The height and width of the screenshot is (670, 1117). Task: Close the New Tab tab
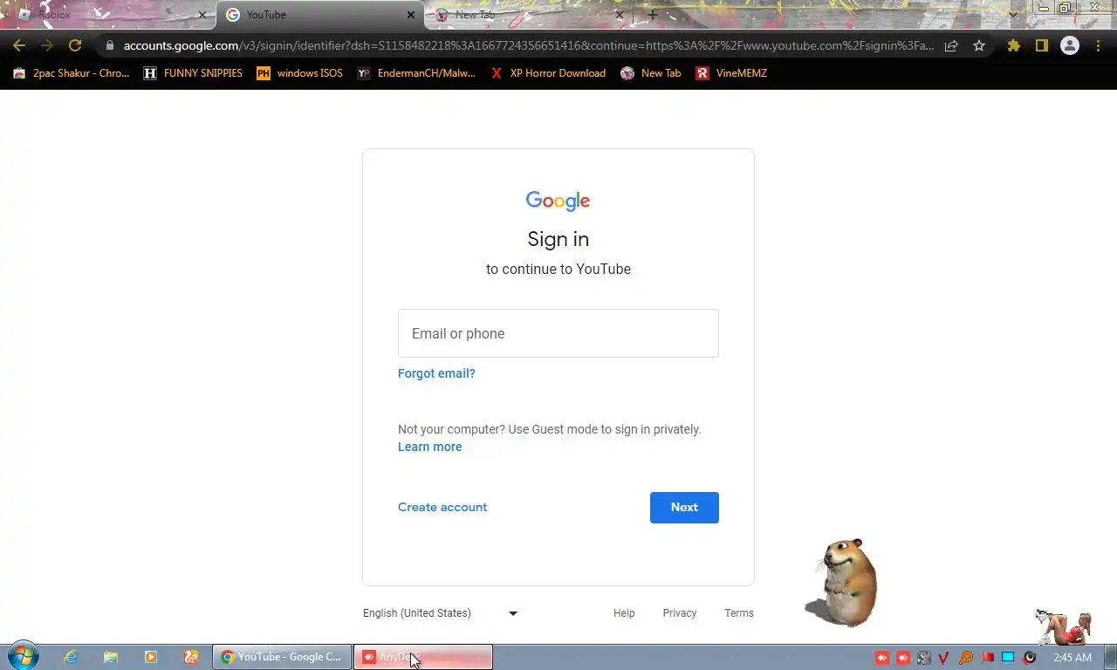(620, 15)
